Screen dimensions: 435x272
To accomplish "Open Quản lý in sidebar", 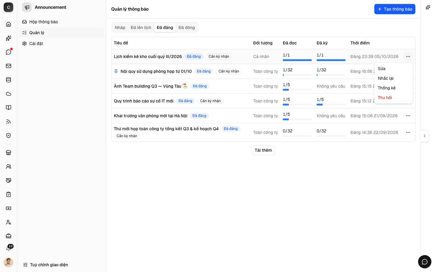I will pos(62,33).
